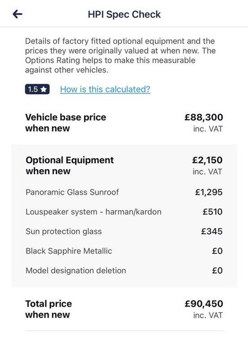The width and height of the screenshot is (248, 344).
Task: Tap the £88,300 base price value
Action: 203,117
